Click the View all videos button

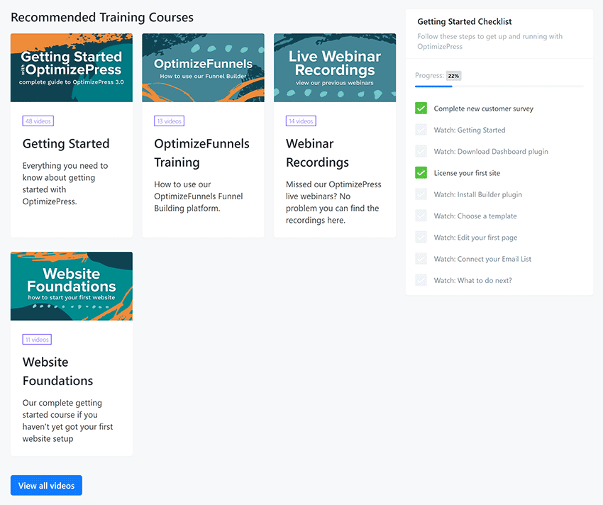coord(46,485)
